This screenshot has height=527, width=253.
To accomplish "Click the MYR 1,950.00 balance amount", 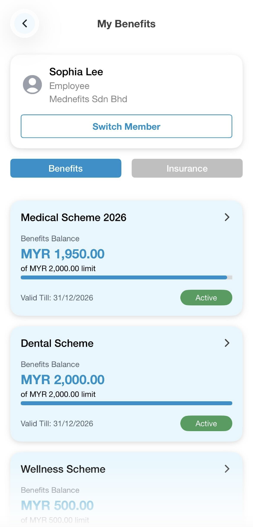I will 63,254.
